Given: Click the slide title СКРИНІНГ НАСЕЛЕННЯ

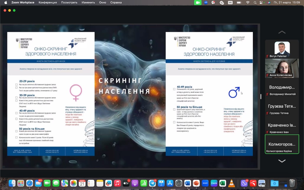Looking at the screenshot, I should click(x=124, y=86).
